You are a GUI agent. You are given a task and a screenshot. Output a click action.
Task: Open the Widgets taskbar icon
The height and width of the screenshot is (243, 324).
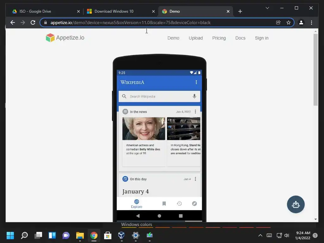[x=52, y=235]
